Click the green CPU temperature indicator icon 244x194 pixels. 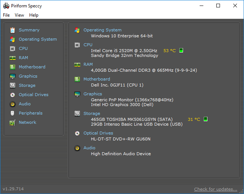tap(181, 50)
